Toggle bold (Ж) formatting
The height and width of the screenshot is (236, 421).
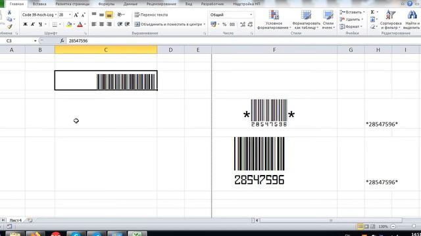(x=25, y=24)
